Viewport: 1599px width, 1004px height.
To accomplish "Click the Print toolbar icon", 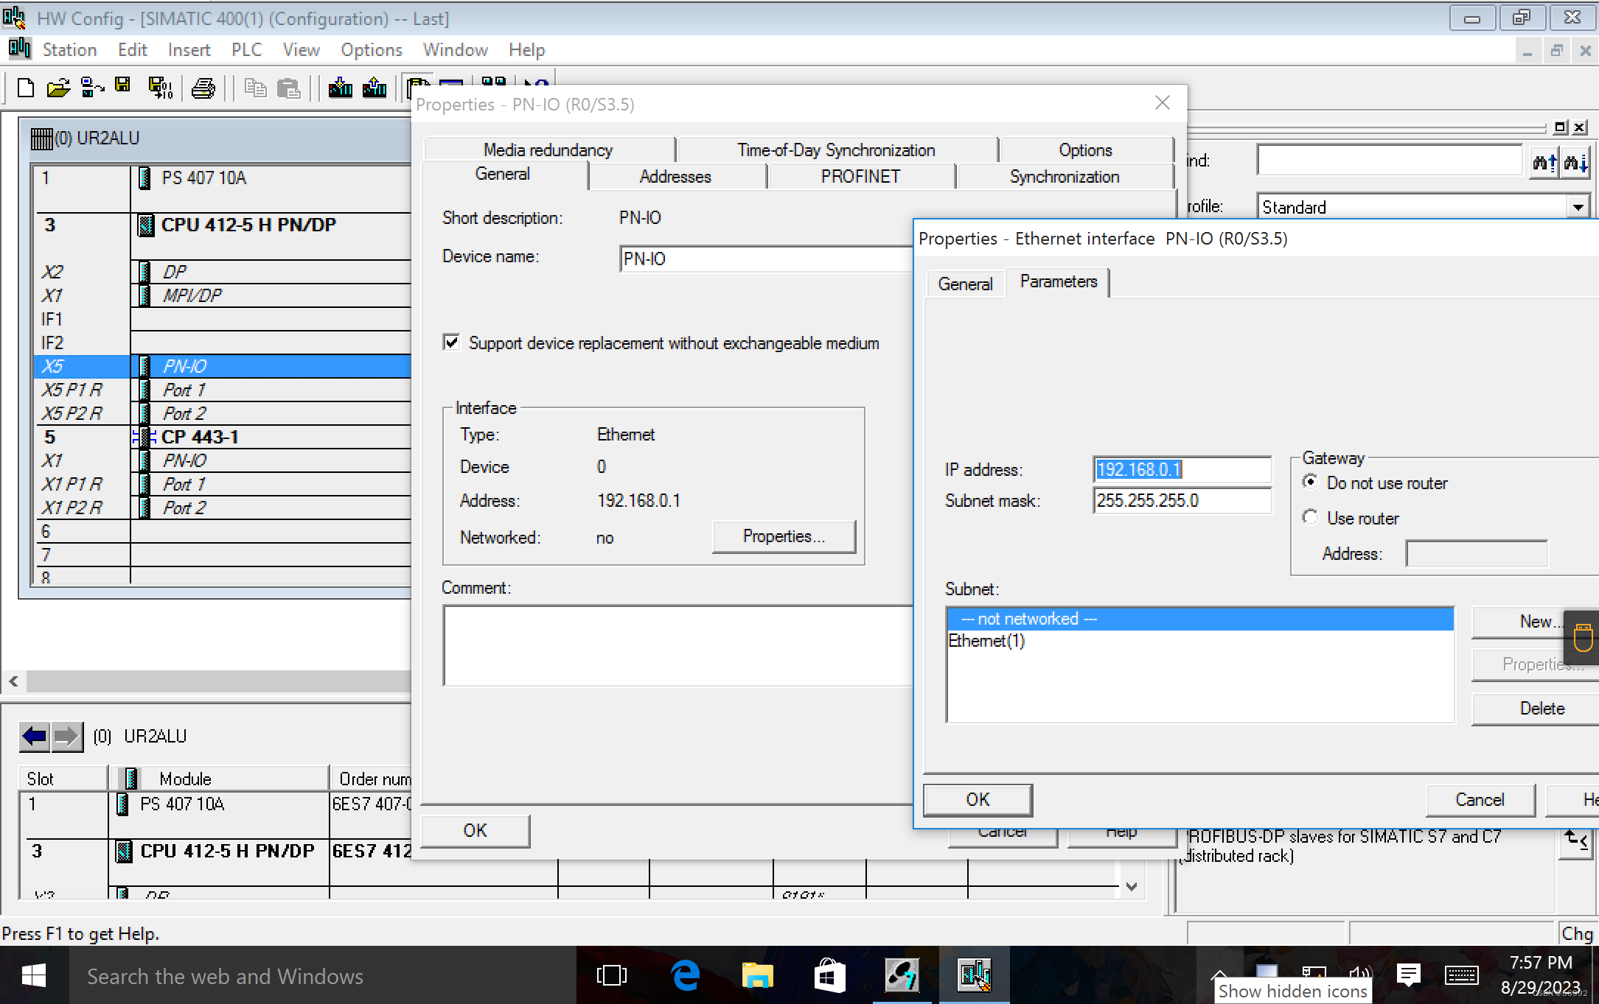I will point(203,89).
